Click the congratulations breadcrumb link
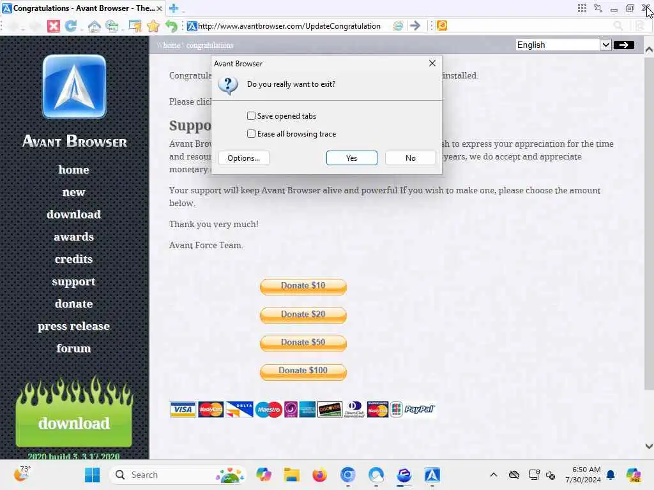 209,45
